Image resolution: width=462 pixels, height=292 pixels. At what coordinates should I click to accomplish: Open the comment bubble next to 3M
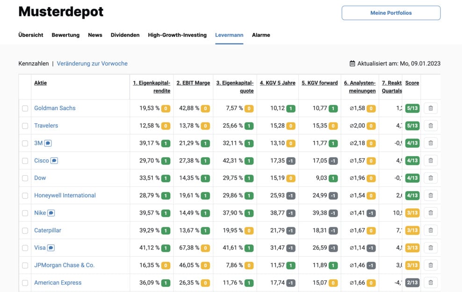[x=48, y=143]
